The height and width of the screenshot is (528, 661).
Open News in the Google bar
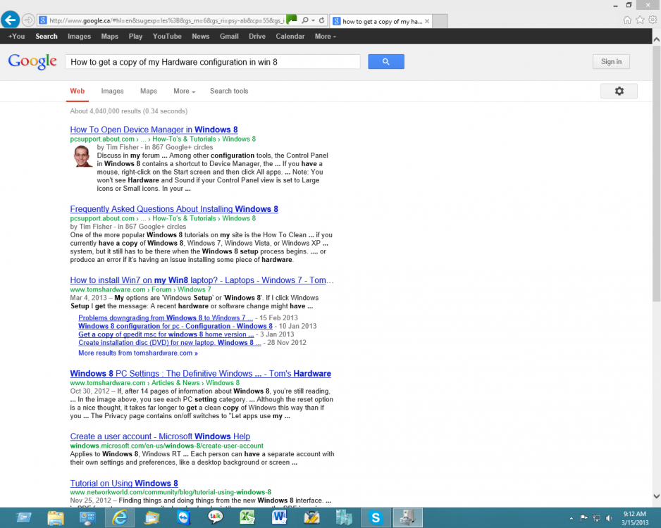pyautogui.click(x=201, y=36)
